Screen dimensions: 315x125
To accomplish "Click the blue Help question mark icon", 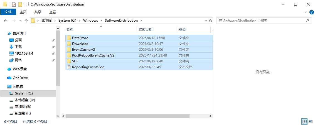I will coord(311,12).
